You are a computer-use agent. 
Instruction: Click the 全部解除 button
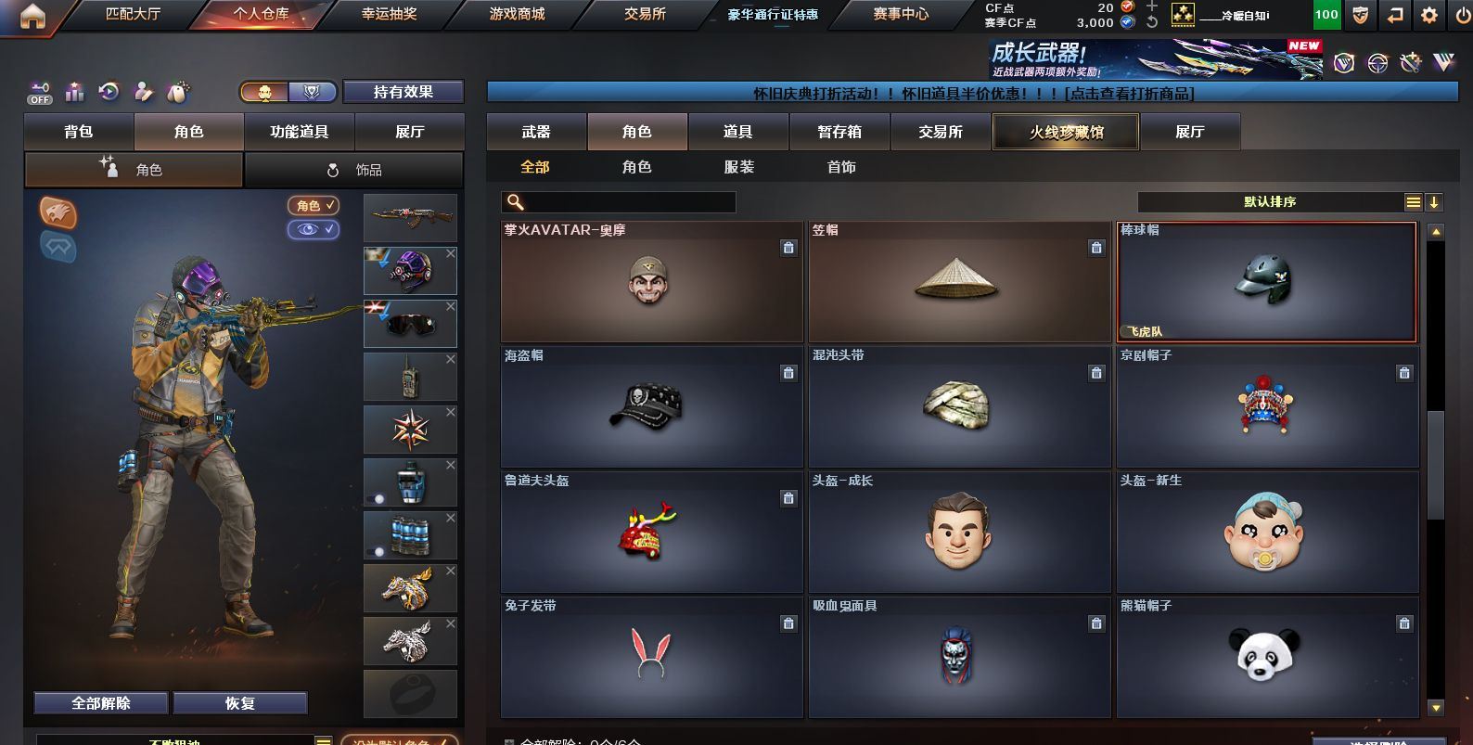click(x=101, y=703)
